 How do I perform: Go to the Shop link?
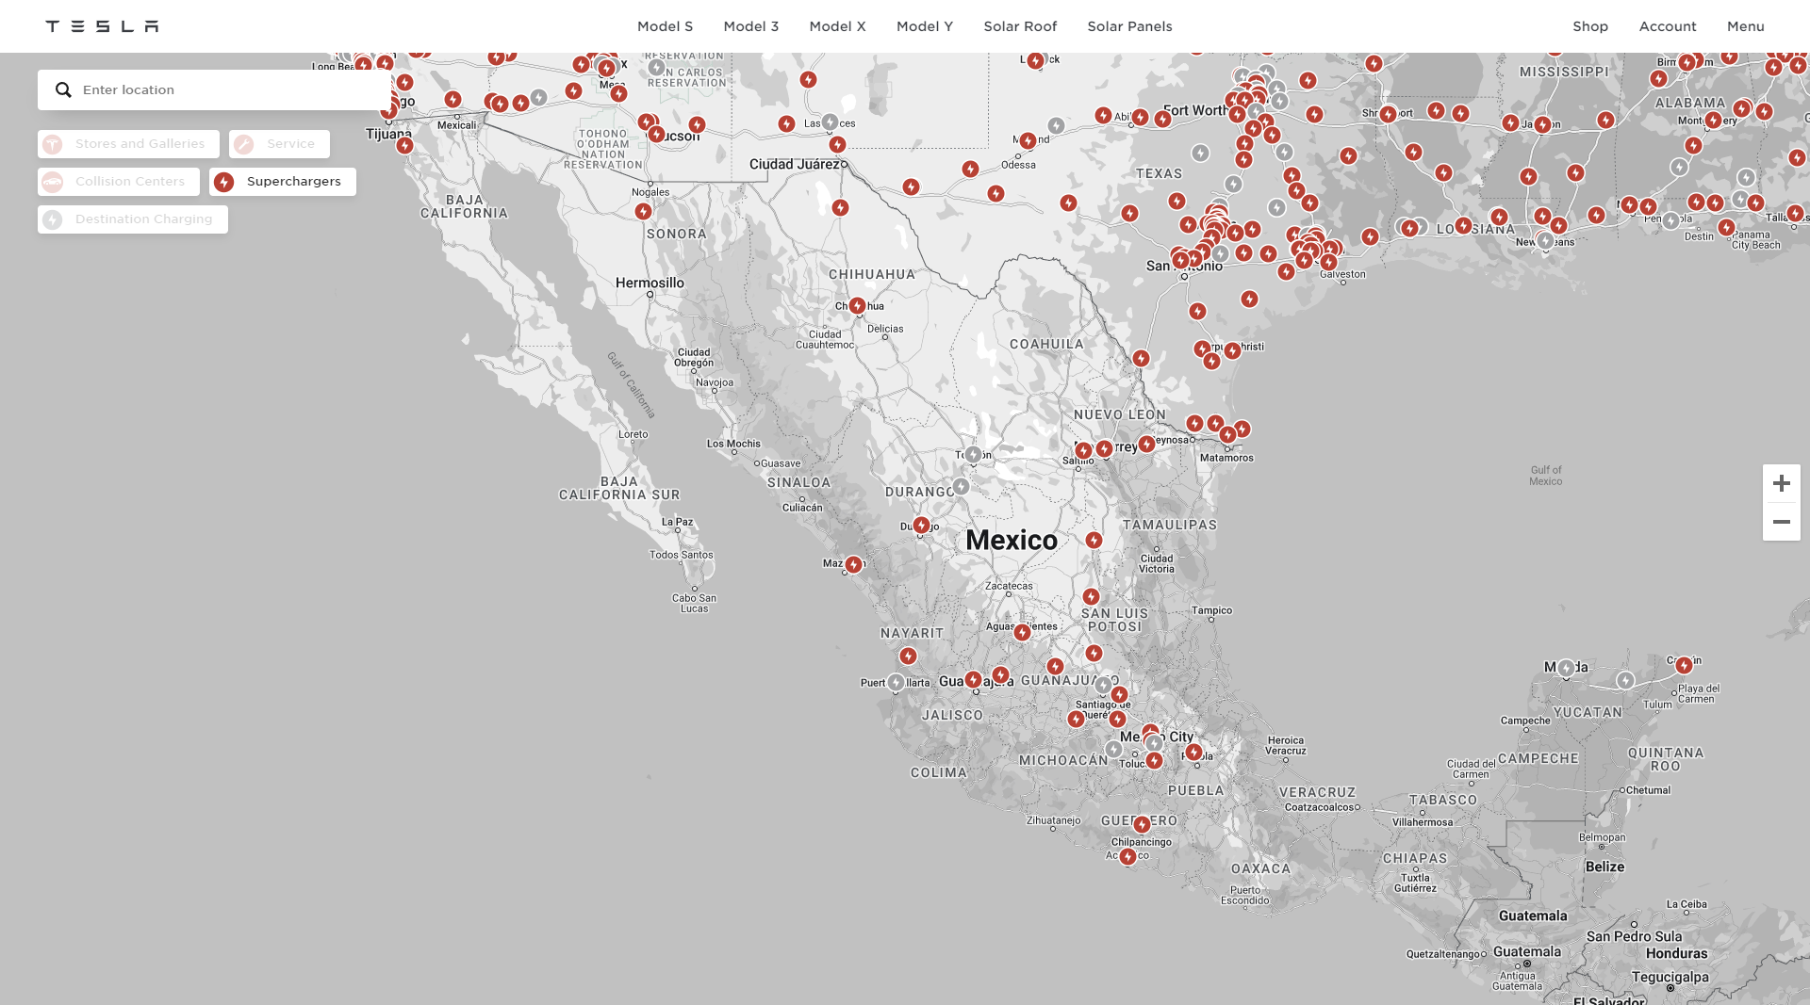(x=1589, y=26)
